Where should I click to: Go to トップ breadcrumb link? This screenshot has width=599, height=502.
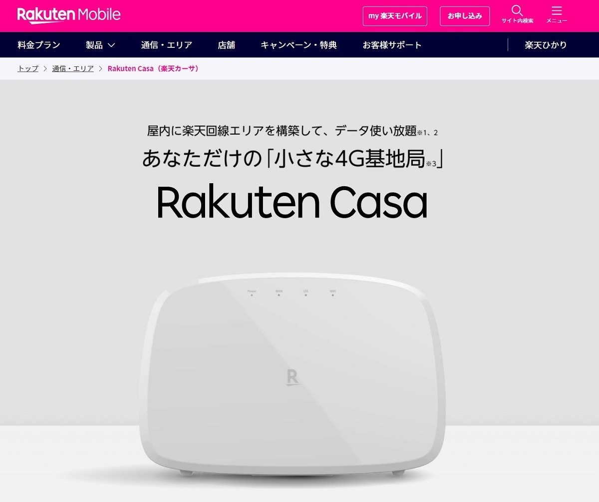tap(28, 69)
